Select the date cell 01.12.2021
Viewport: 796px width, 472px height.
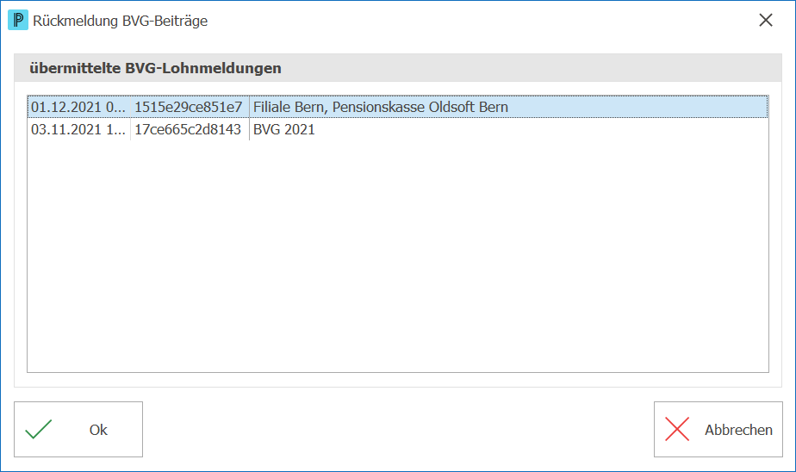pos(78,107)
